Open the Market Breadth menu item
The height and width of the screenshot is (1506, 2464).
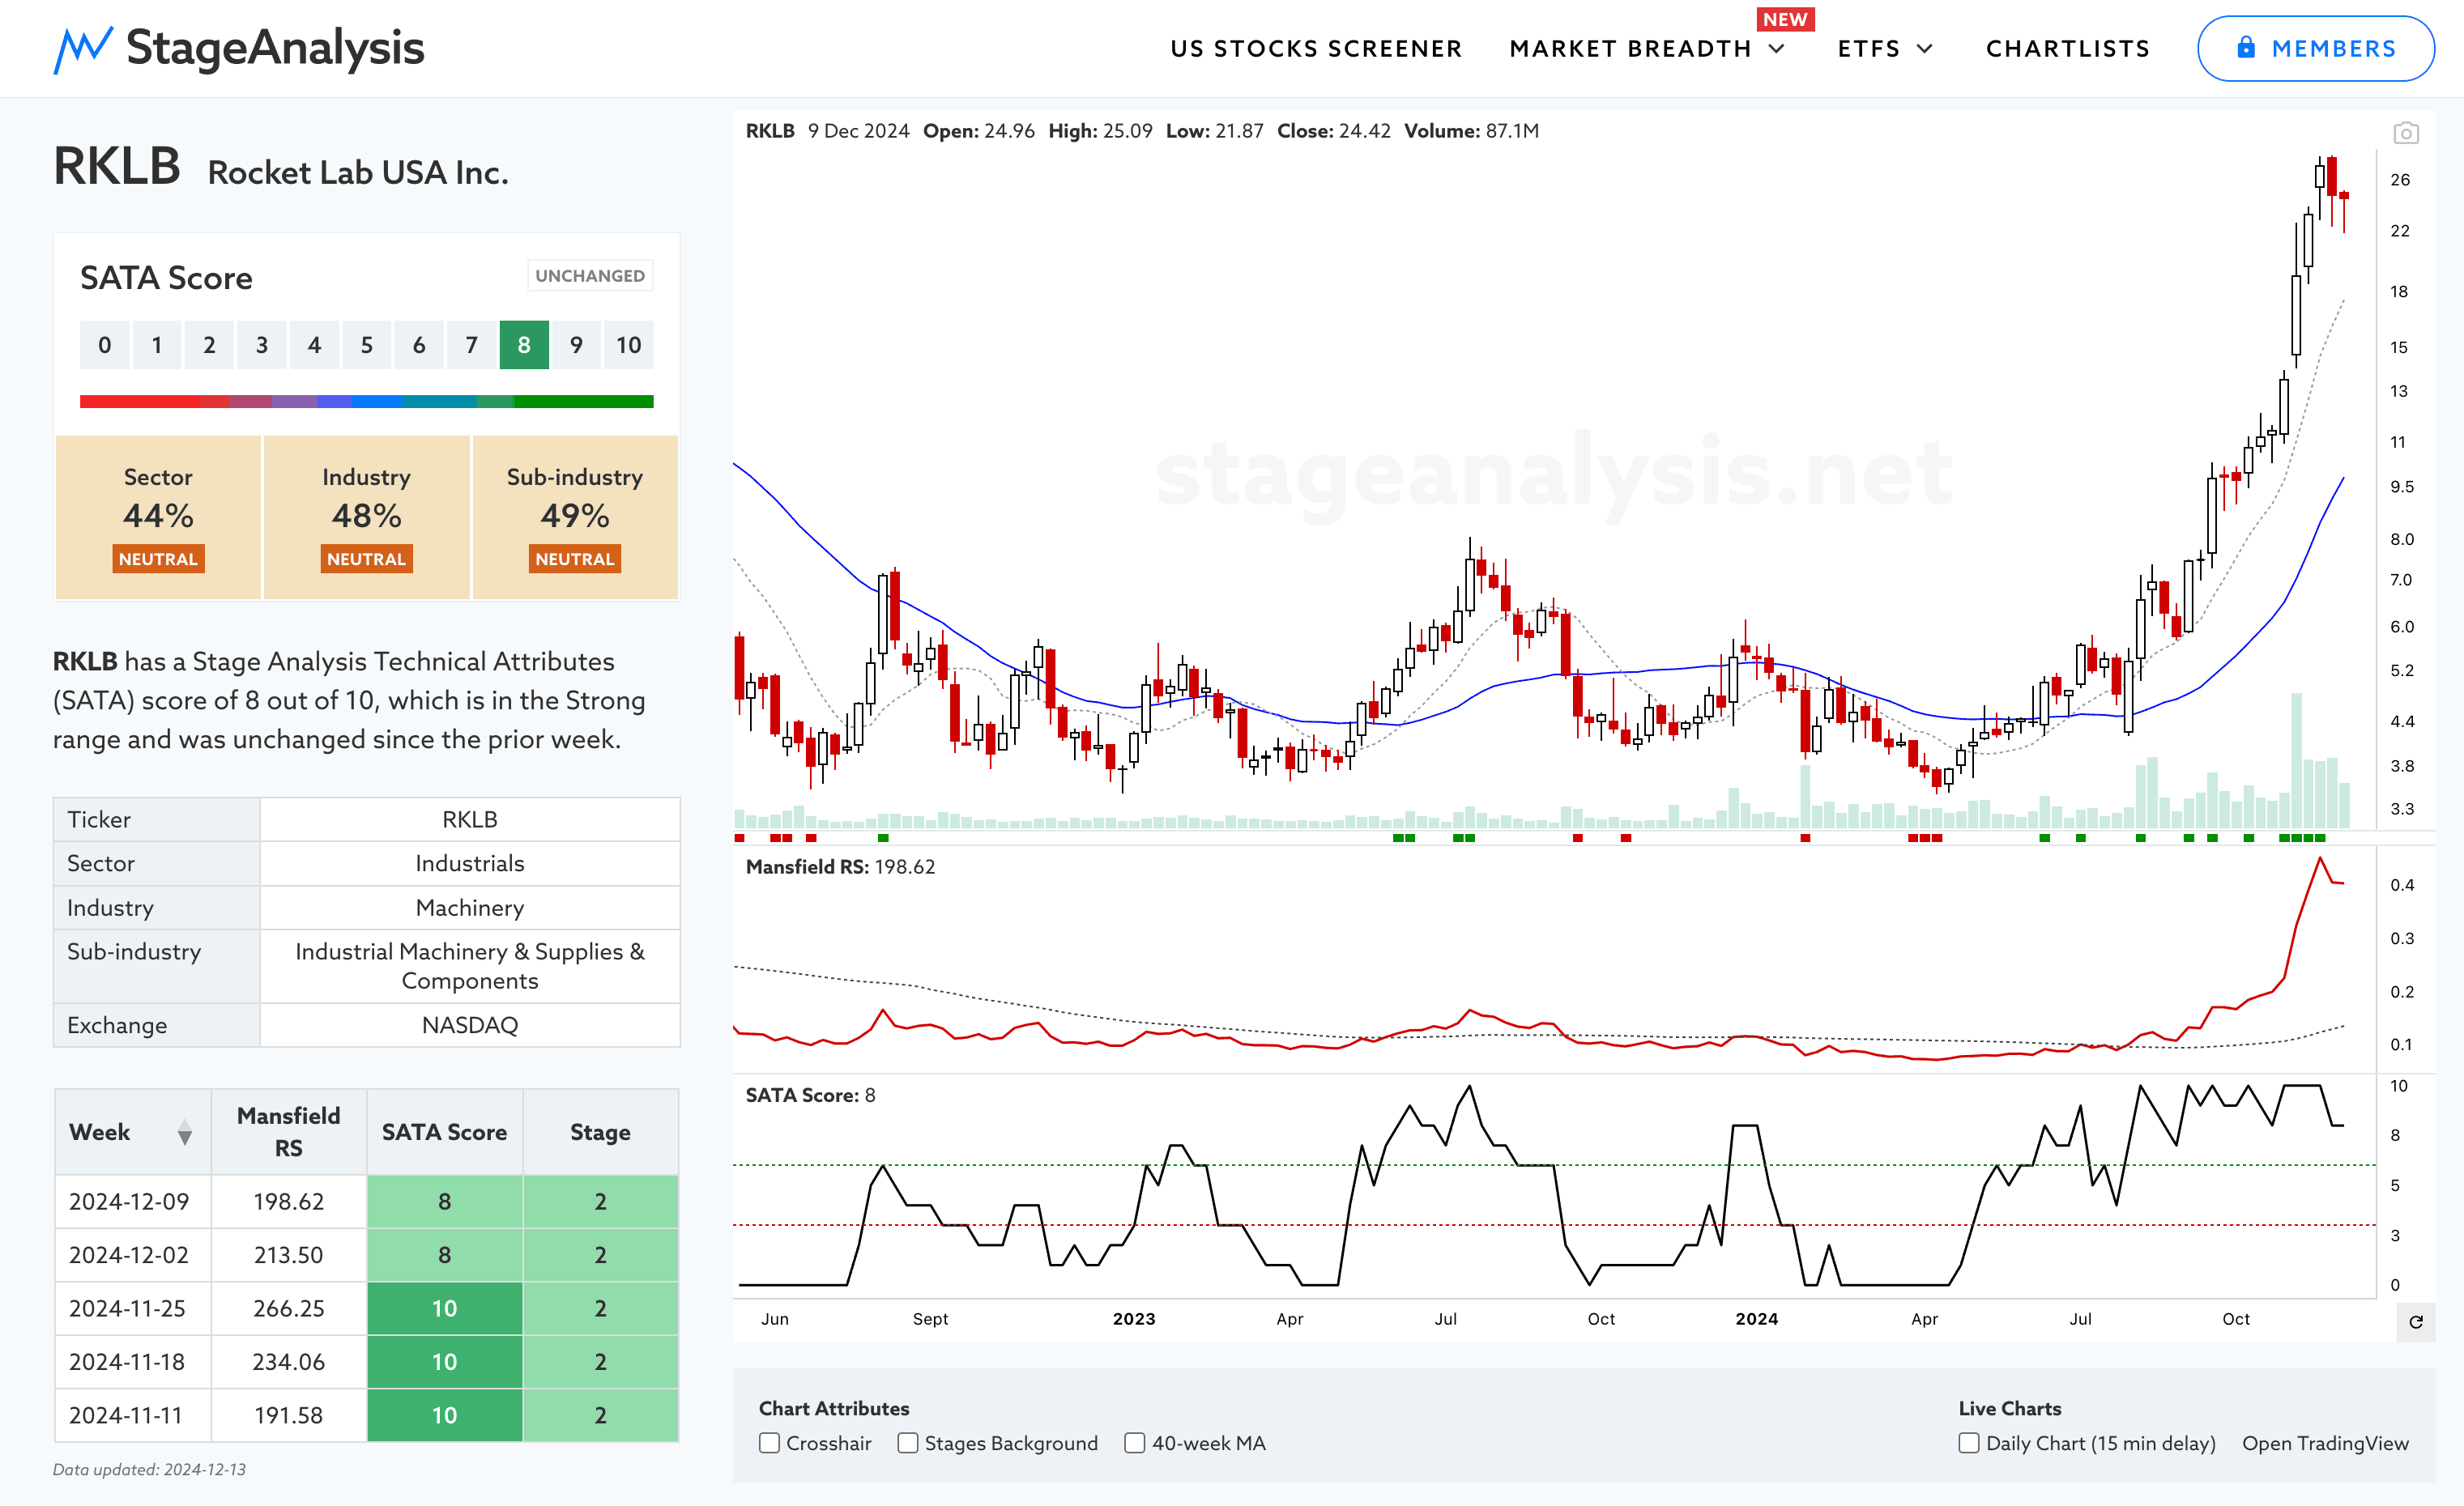(1630, 49)
